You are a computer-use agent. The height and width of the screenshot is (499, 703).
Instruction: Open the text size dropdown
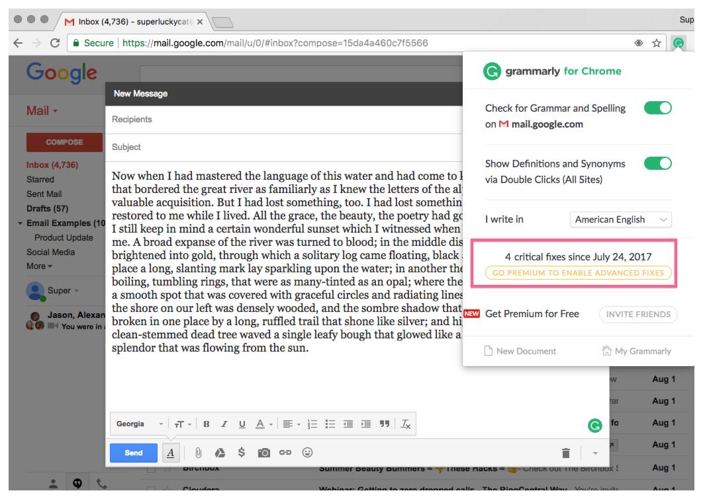click(x=183, y=424)
